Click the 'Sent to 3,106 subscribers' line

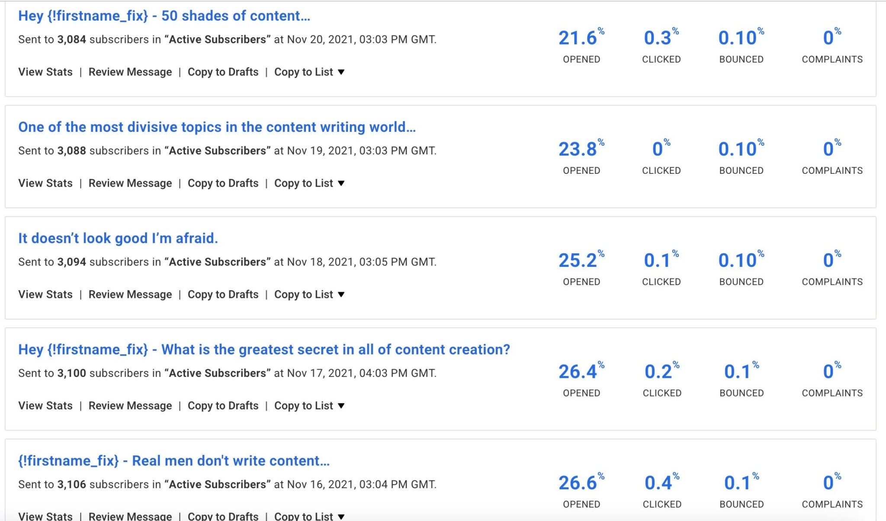pos(227,484)
